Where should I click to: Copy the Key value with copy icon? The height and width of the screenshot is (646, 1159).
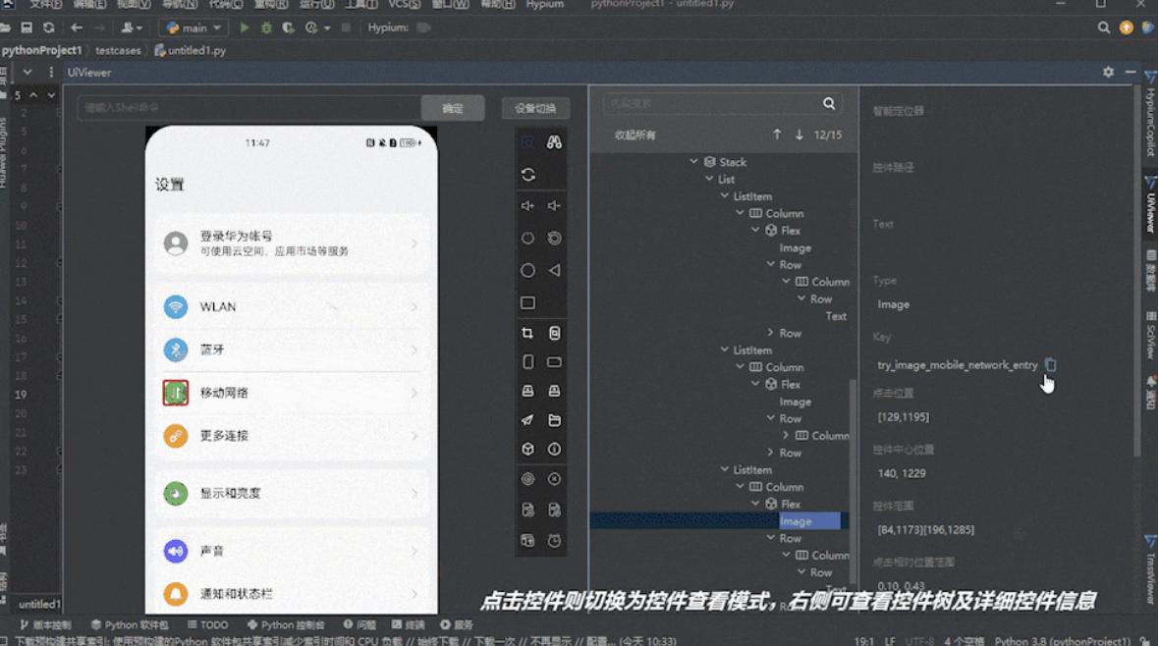coord(1050,365)
